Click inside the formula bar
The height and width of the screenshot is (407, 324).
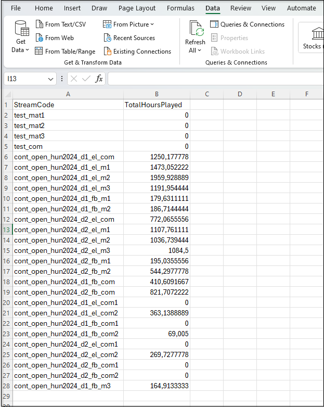click(x=213, y=79)
